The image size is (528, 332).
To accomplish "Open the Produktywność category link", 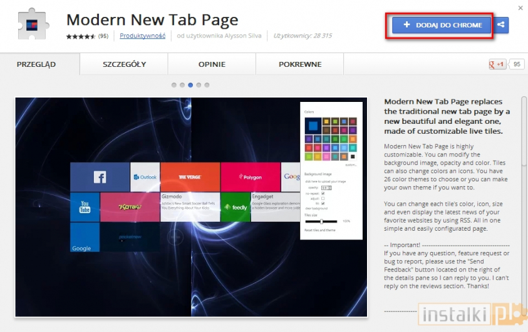I will click(142, 36).
